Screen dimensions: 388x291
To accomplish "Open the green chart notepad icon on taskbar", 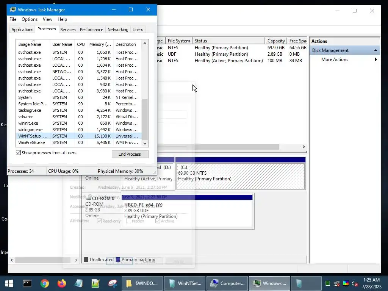I will 95,283.
